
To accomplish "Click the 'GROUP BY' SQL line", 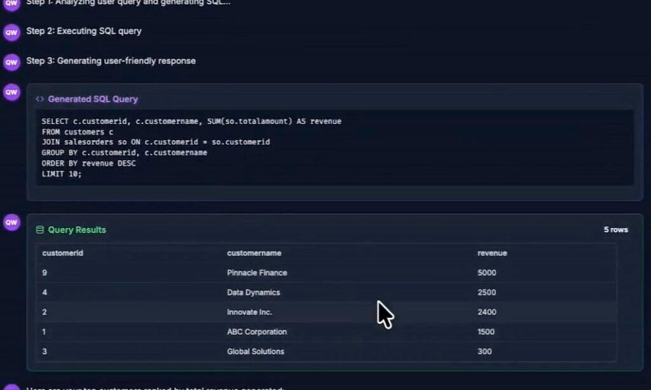I will tap(124, 152).
